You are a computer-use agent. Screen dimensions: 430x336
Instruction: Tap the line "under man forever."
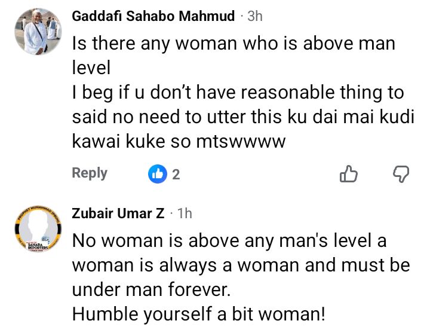pyautogui.click(x=149, y=289)
